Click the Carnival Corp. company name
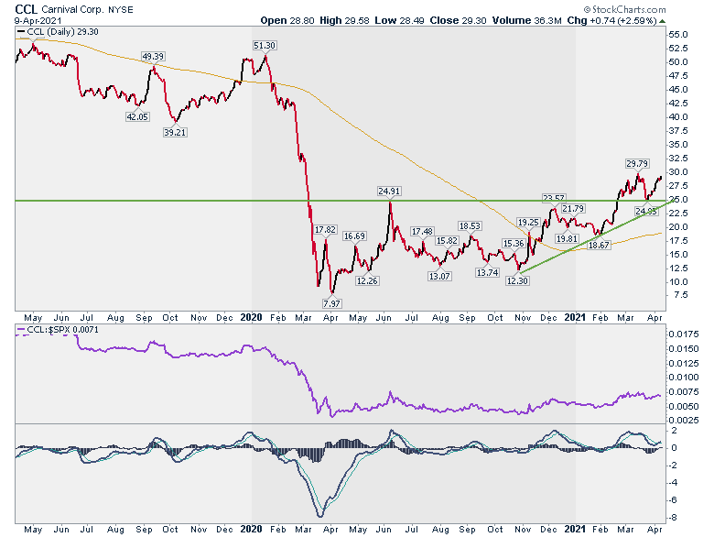Image resolution: width=714 pixels, height=537 pixels. (x=72, y=9)
